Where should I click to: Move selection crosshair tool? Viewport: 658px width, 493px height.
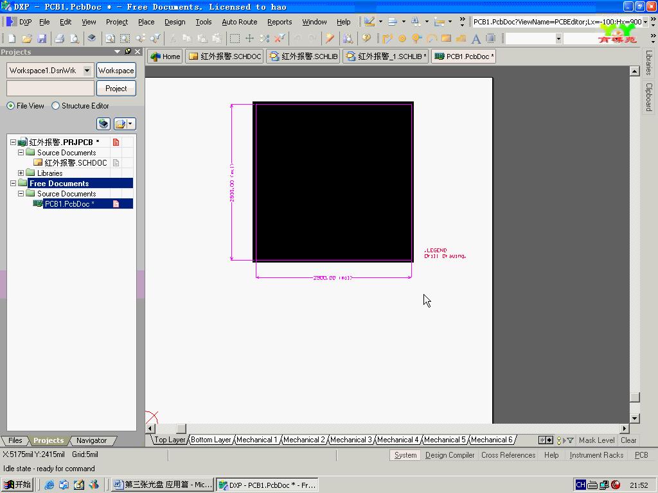[249, 39]
